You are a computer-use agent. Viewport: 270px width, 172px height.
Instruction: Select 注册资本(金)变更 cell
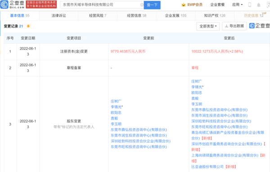click(74, 51)
